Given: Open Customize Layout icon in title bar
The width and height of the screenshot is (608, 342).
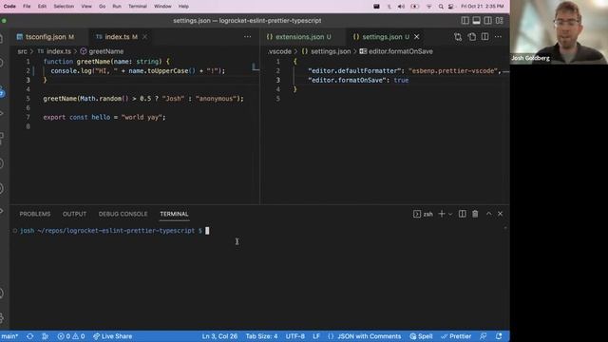Looking at the screenshot, I should click(500, 21).
